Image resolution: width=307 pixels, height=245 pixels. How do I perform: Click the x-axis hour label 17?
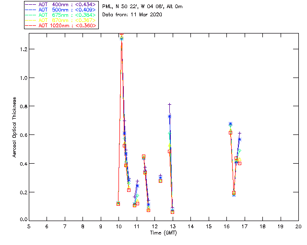pyautogui.click(x=245, y=226)
